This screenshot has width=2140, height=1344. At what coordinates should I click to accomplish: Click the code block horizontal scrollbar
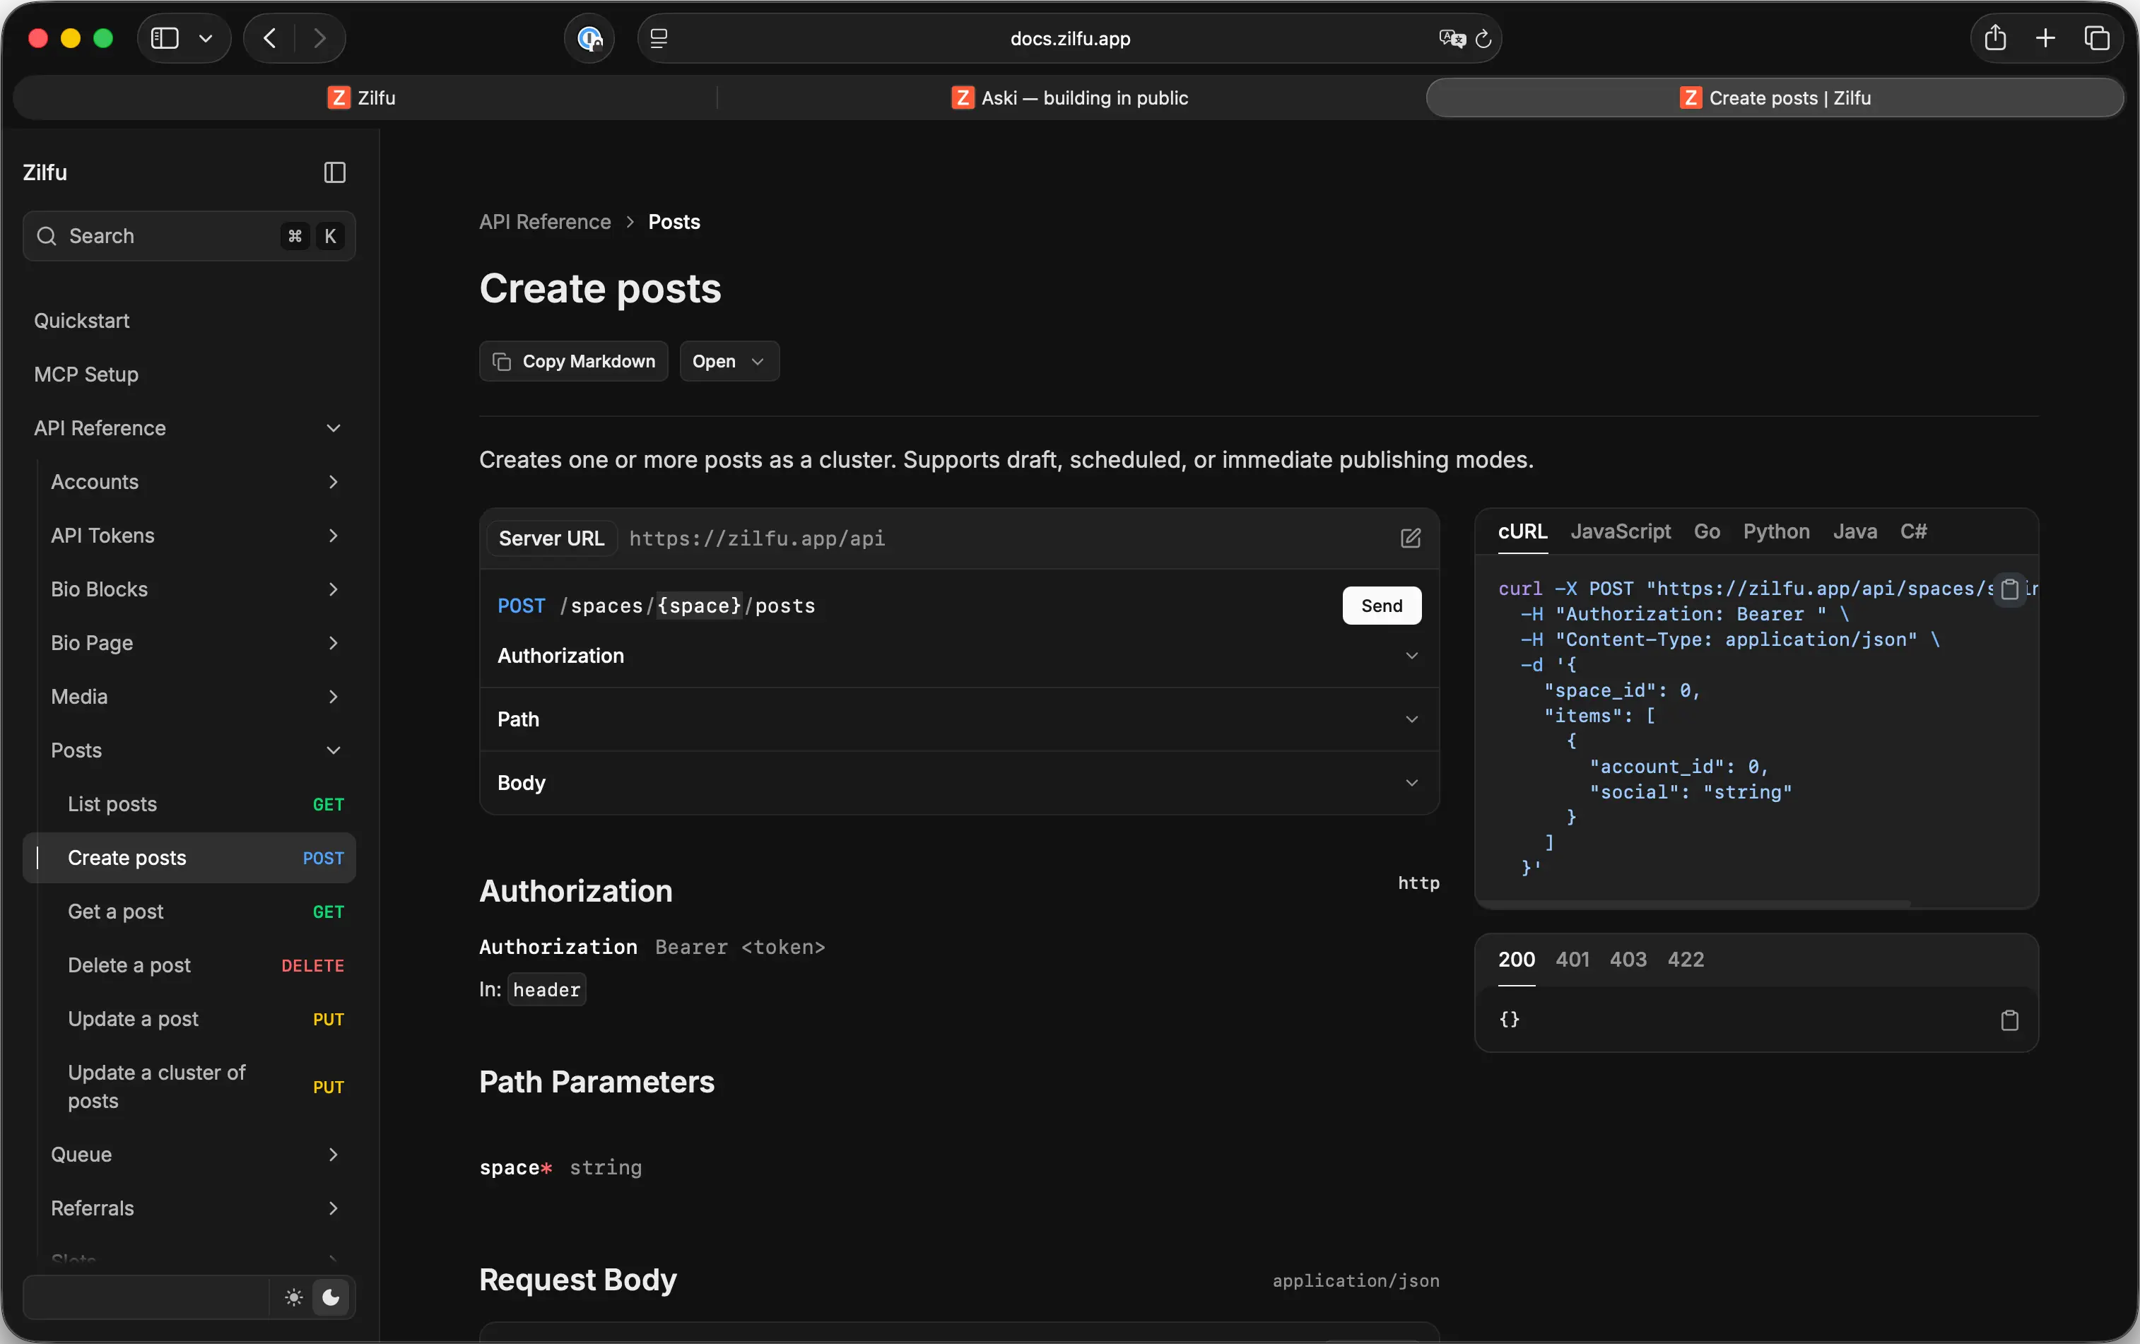[1694, 903]
